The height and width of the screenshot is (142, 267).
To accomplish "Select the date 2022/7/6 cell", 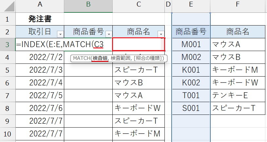I will [x=40, y=108].
